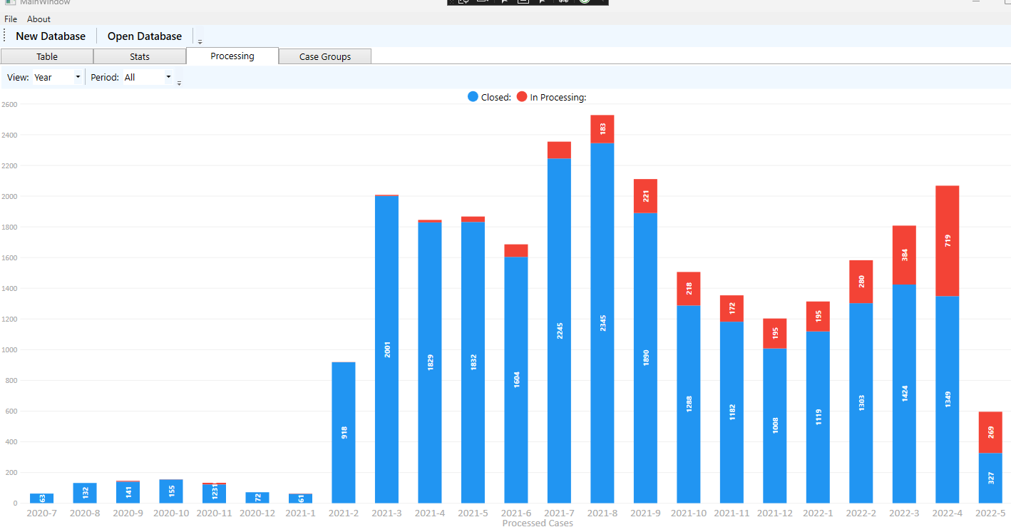Select the red 195 segment for 2021-12
This screenshot has height=532, width=1011.
coord(775,334)
